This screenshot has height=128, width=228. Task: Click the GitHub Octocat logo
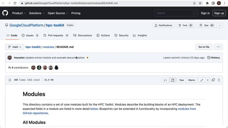tap(5, 13)
